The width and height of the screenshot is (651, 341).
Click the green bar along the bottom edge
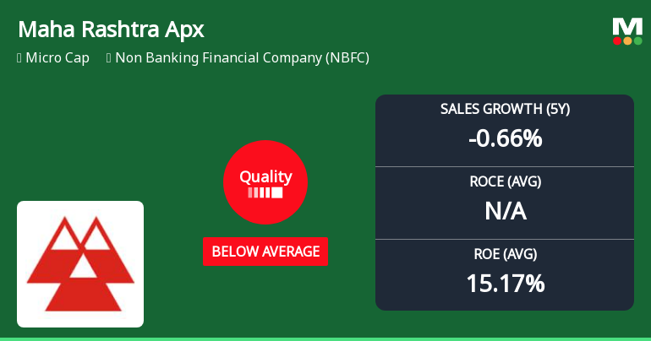(x=325, y=338)
